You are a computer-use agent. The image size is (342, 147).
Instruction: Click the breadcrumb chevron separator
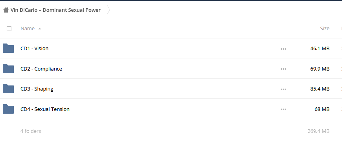point(108,10)
